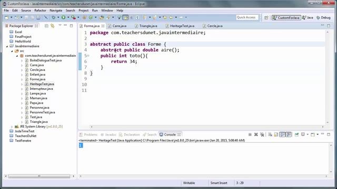337x189 pixels.
Task: Collapse the src folder node
Action: click(12, 51)
